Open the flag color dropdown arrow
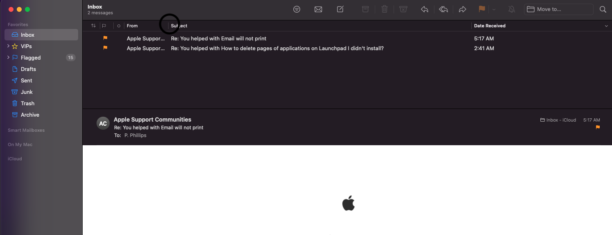 pos(494,9)
